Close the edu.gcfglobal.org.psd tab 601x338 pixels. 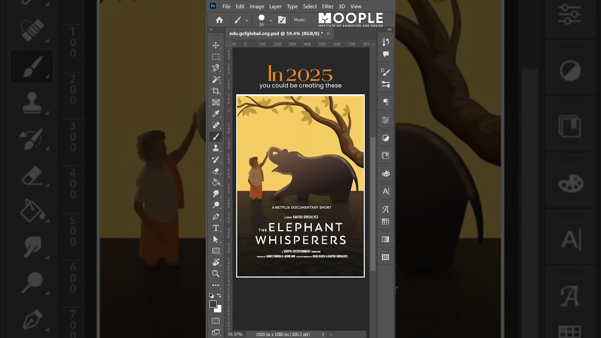[328, 33]
